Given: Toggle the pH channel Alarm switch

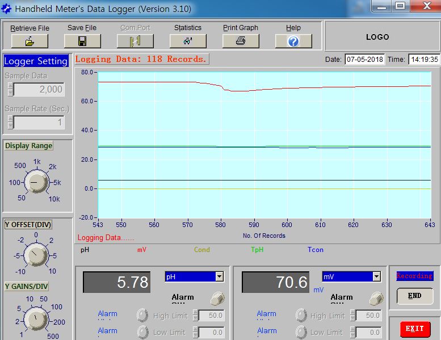Looking at the screenshot, I should tap(216, 298).
